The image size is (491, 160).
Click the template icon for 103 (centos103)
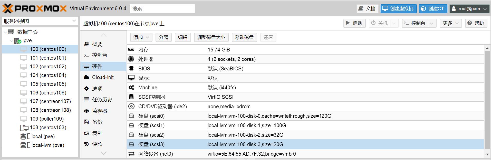(x=24, y=128)
